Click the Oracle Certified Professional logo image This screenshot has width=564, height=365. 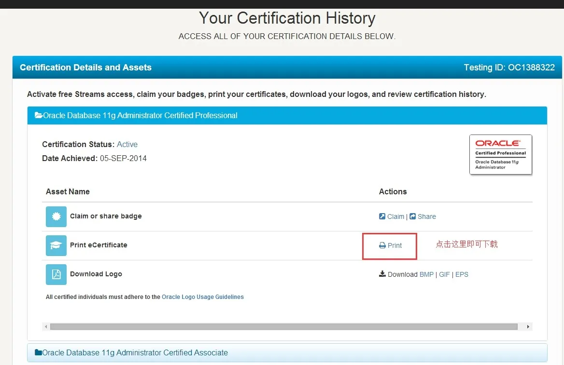500,155
